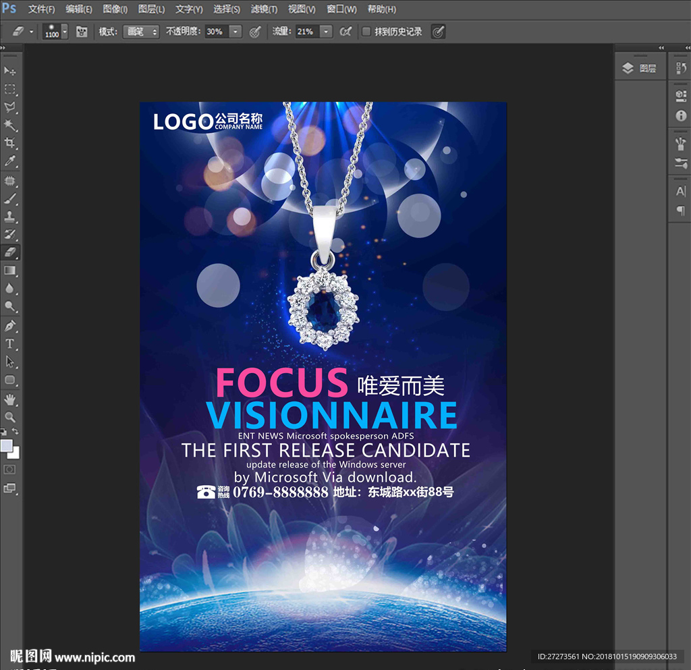Select the Healing Brush tool

click(9, 181)
